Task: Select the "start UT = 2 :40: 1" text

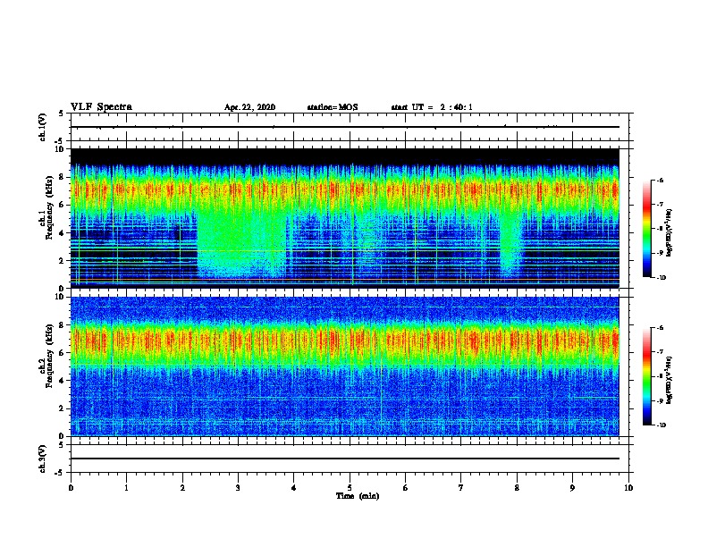Action: pos(432,107)
